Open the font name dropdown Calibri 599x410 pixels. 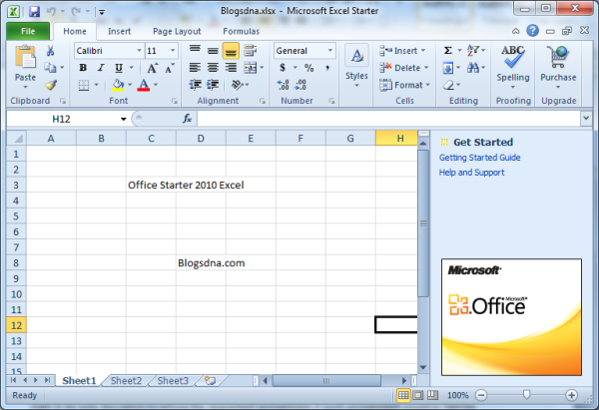click(139, 51)
